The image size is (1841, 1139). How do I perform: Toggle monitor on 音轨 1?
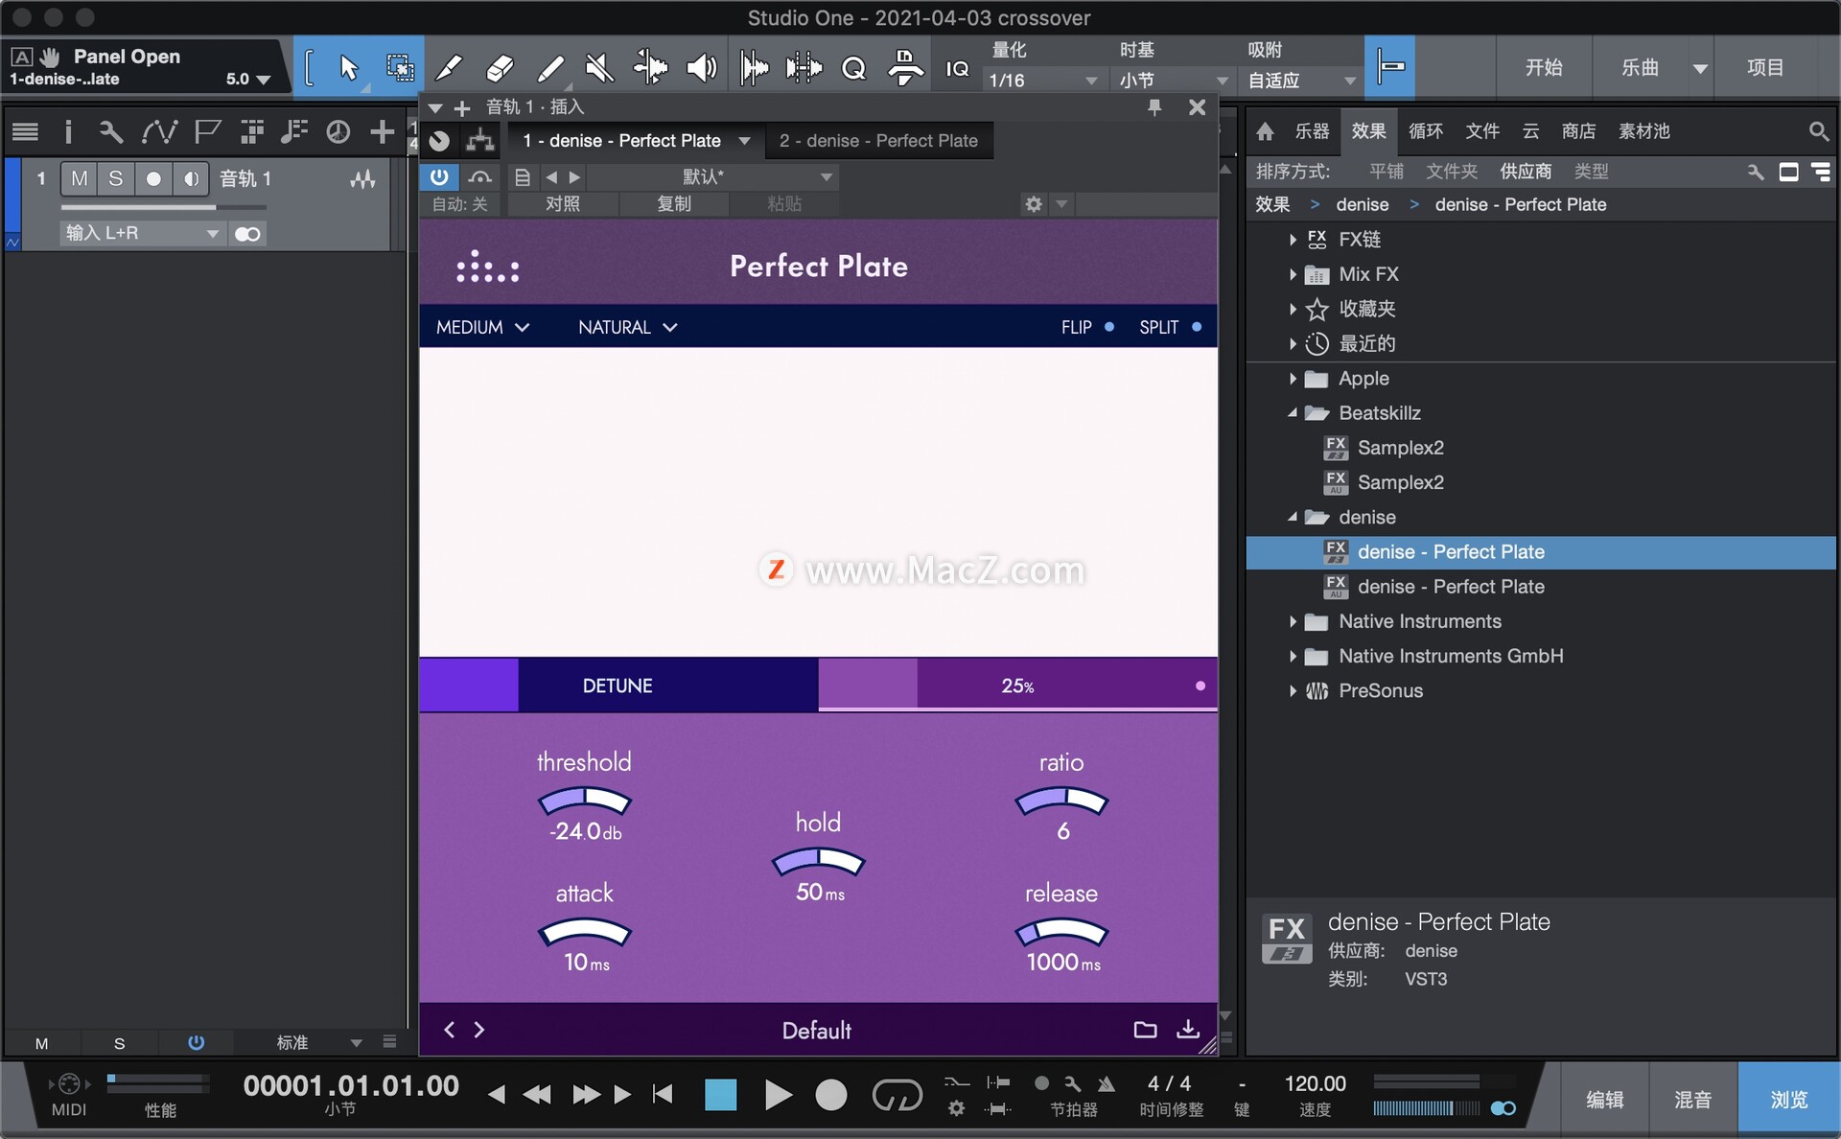tap(190, 178)
